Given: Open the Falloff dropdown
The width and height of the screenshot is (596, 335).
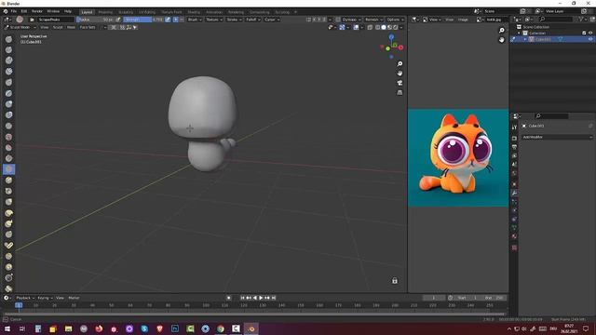Looking at the screenshot, I should [x=253, y=20].
